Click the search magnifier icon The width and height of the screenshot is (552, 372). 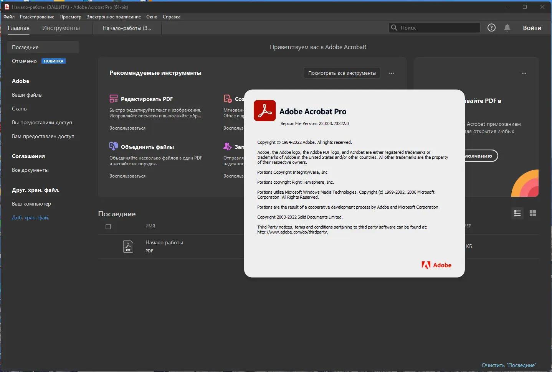(x=394, y=28)
